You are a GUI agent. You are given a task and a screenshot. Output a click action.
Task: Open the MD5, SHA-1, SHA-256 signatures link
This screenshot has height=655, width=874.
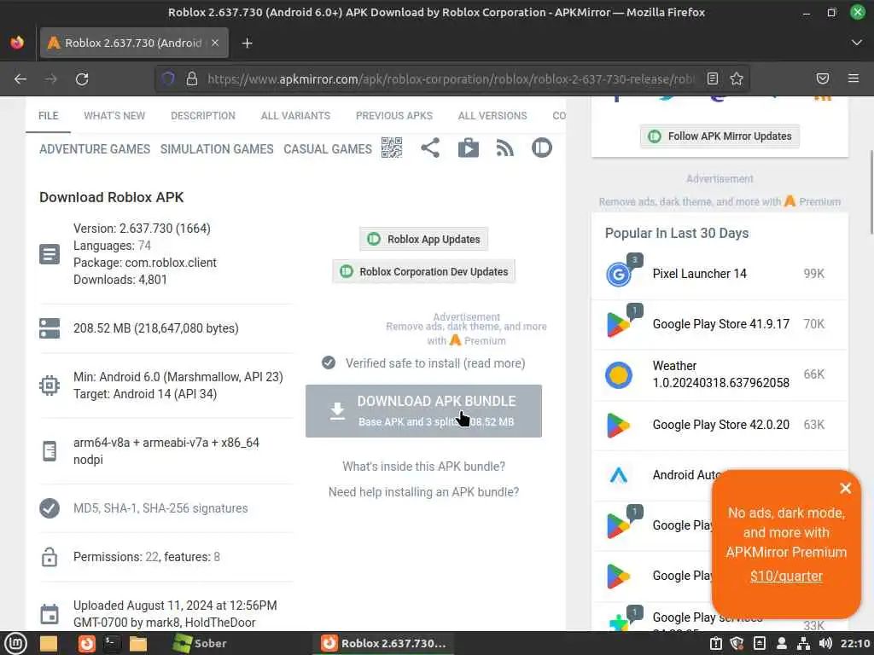coord(160,508)
